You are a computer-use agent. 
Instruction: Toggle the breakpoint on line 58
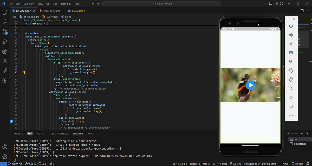tap(11, 121)
